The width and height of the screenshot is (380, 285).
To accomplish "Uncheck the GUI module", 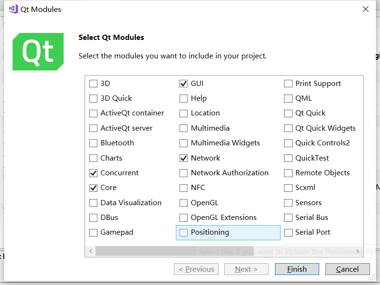I will pos(183,84).
